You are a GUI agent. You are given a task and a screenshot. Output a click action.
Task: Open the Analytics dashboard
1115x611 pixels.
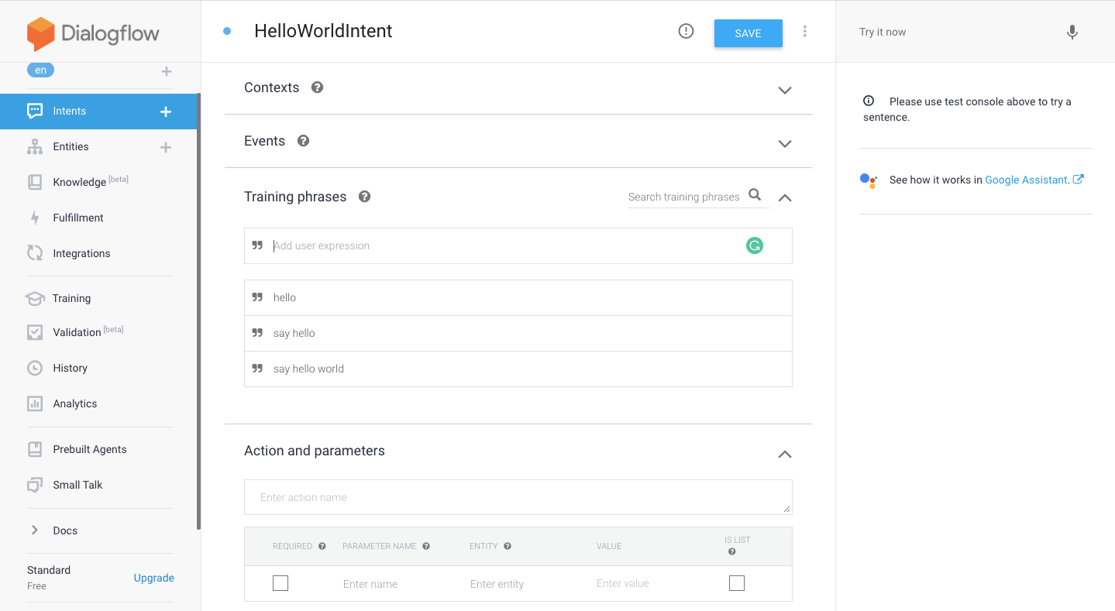click(74, 403)
